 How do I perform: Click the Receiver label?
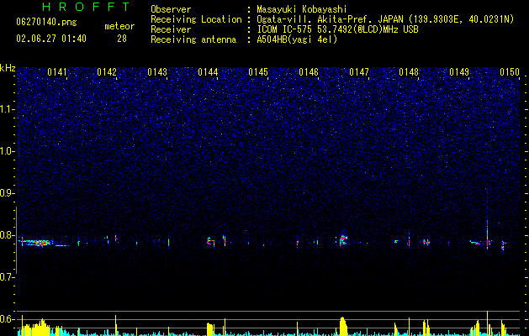click(171, 29)
